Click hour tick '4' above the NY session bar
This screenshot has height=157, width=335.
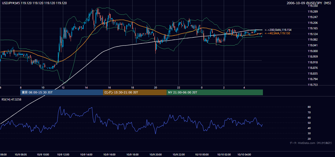tap(244, 87)
